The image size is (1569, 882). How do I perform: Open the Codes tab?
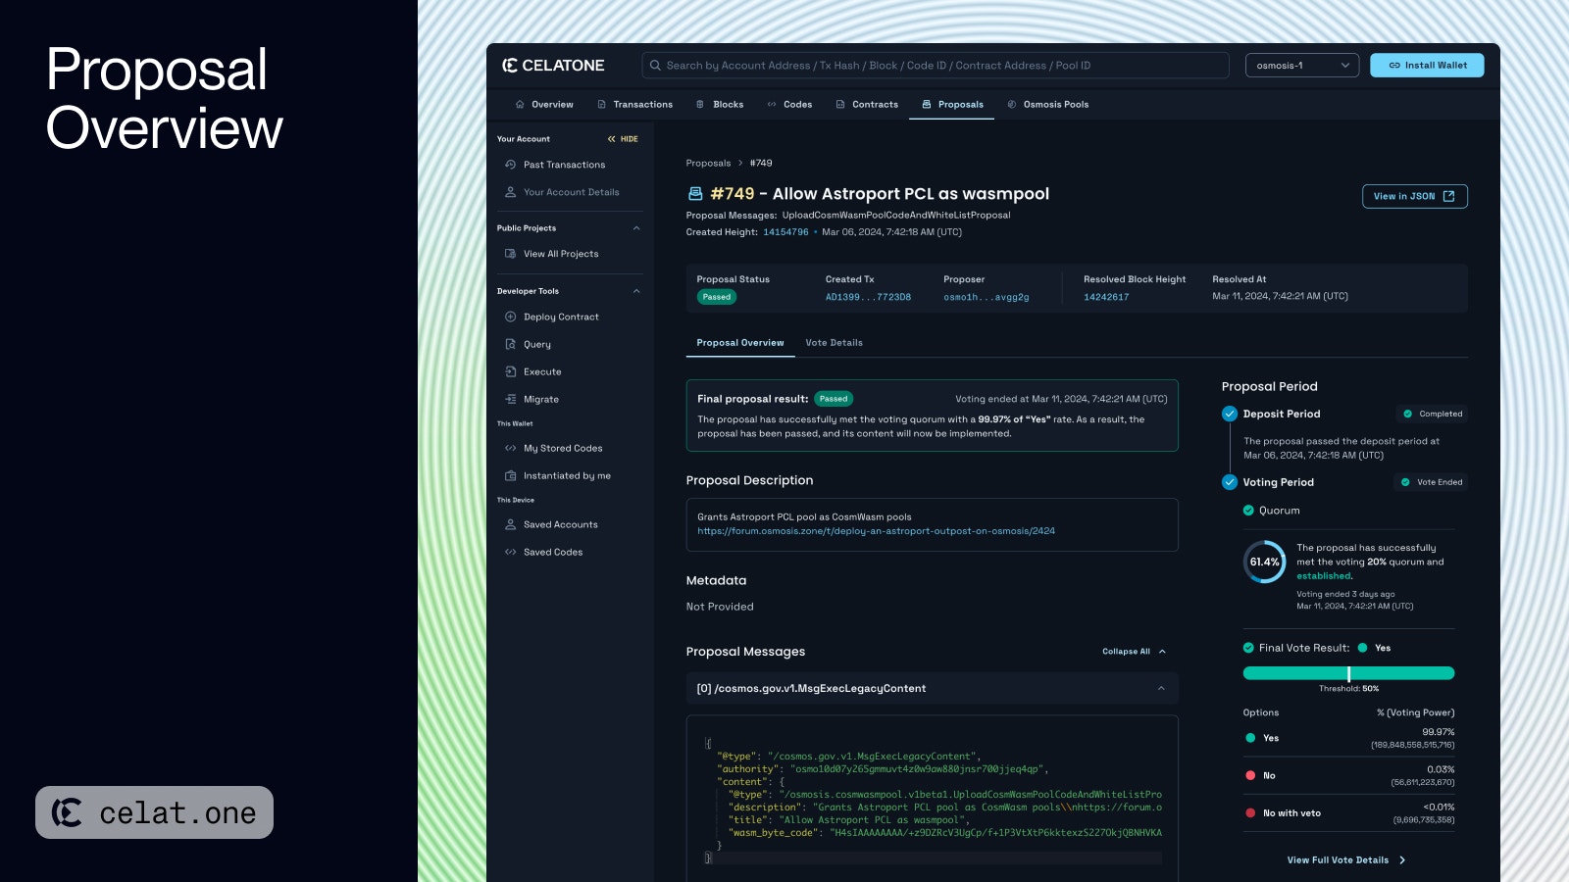tap(789, 104)
